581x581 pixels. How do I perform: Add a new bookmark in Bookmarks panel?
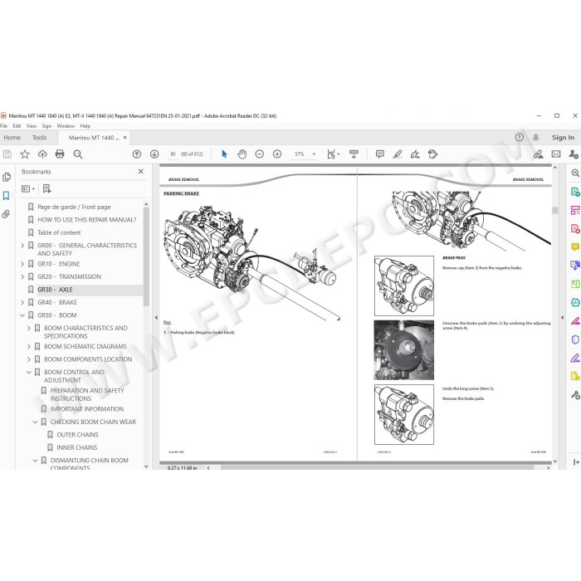click(46, 189)
